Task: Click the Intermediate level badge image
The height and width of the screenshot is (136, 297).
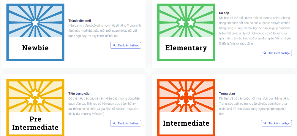Action: click(x=186, y=107)
